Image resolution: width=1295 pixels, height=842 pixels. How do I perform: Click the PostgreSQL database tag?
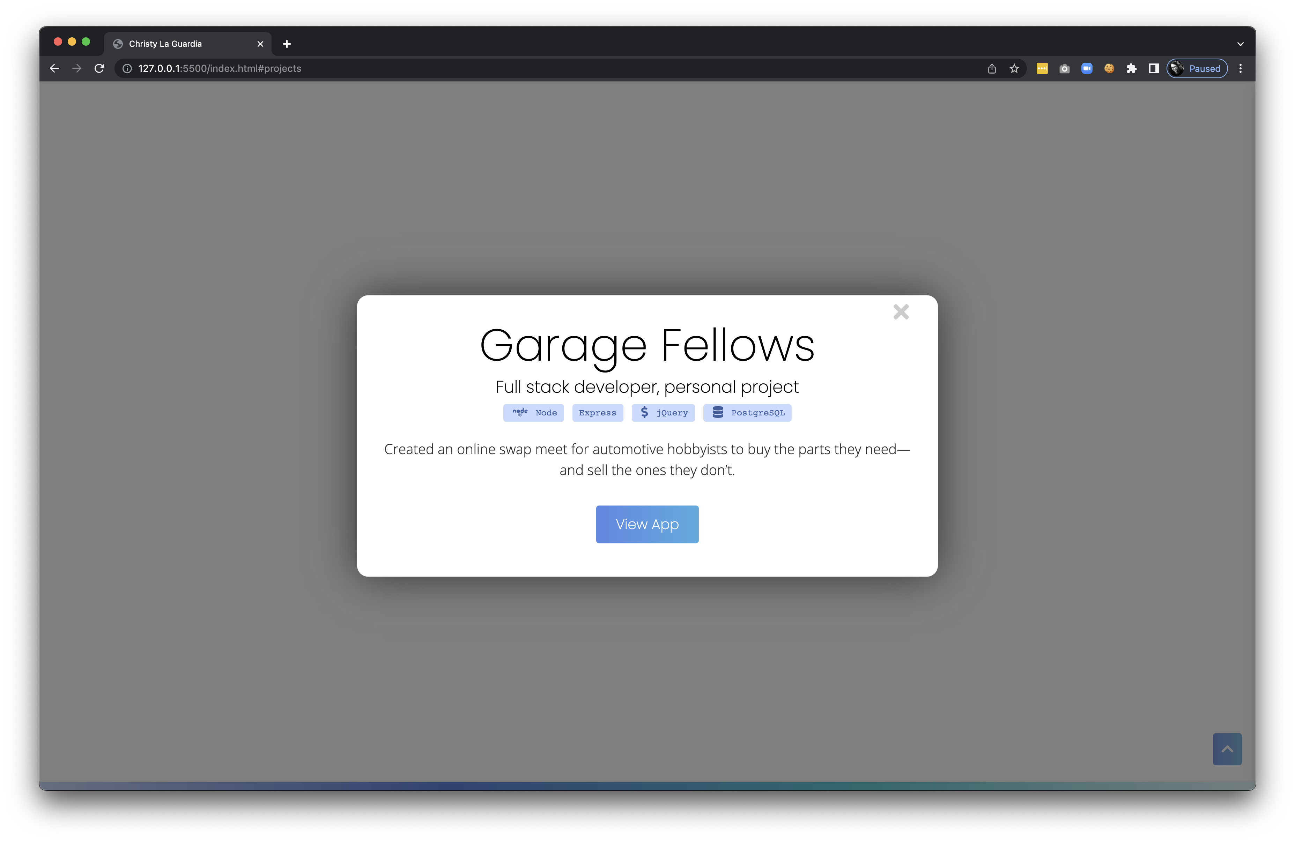pyautogui.click(x=747, y=413)
